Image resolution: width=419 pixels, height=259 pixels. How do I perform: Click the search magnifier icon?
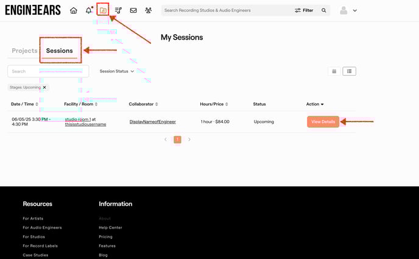(x=323, y=10)
